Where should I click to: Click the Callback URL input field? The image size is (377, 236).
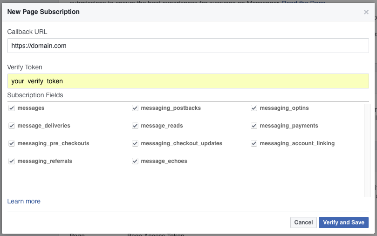188,46
